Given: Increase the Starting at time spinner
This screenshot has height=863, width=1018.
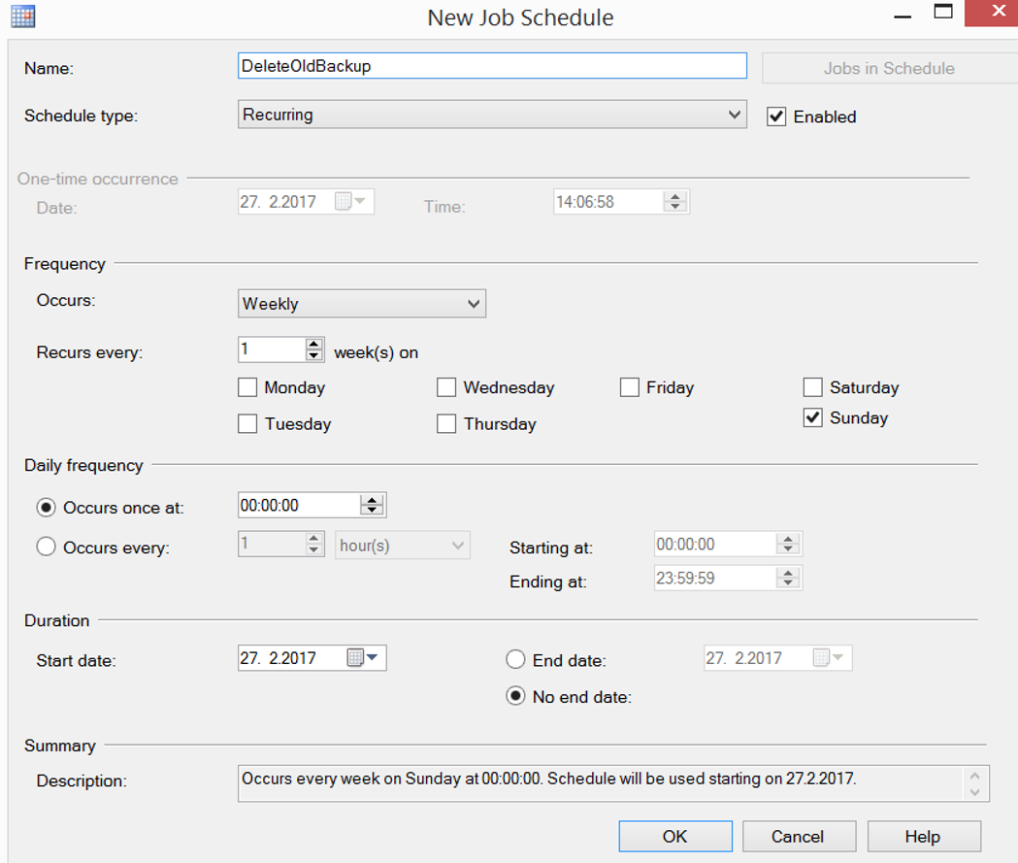Looking at the screenshot, I should [x=788, y=539].
